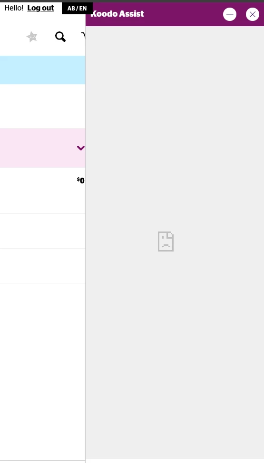Click the sad broken-page icon
The image size is (264, 463).
tap(166, 242)
